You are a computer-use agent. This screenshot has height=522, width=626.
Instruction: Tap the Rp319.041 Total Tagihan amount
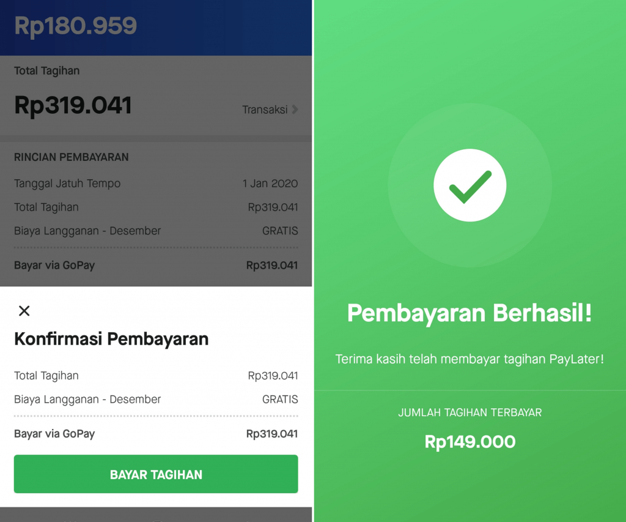point(72,105)
